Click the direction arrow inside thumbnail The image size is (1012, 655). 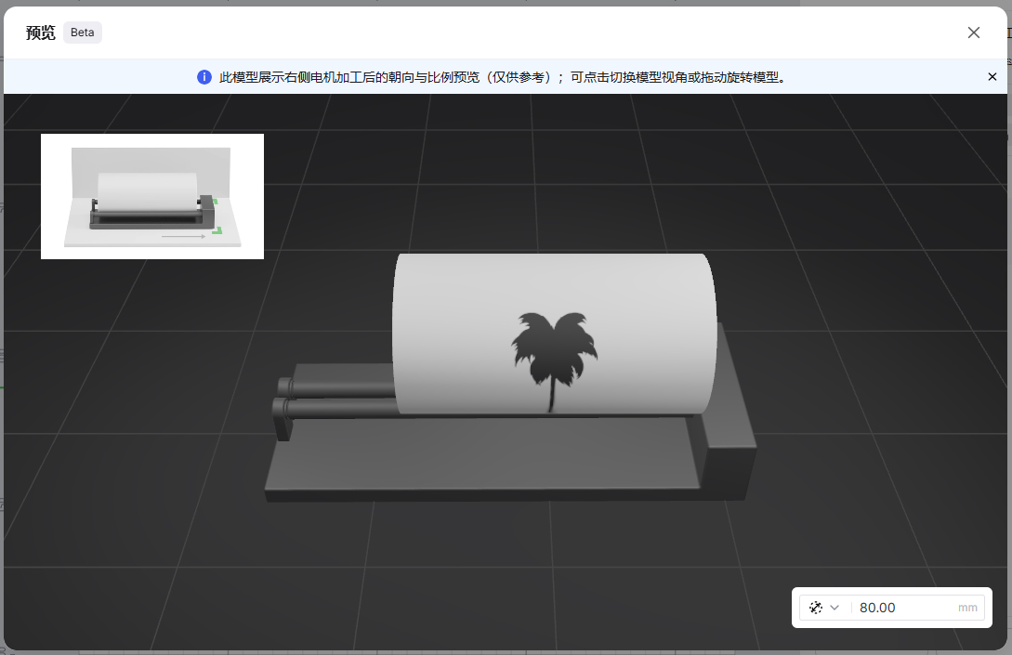[x=183, y=237]
